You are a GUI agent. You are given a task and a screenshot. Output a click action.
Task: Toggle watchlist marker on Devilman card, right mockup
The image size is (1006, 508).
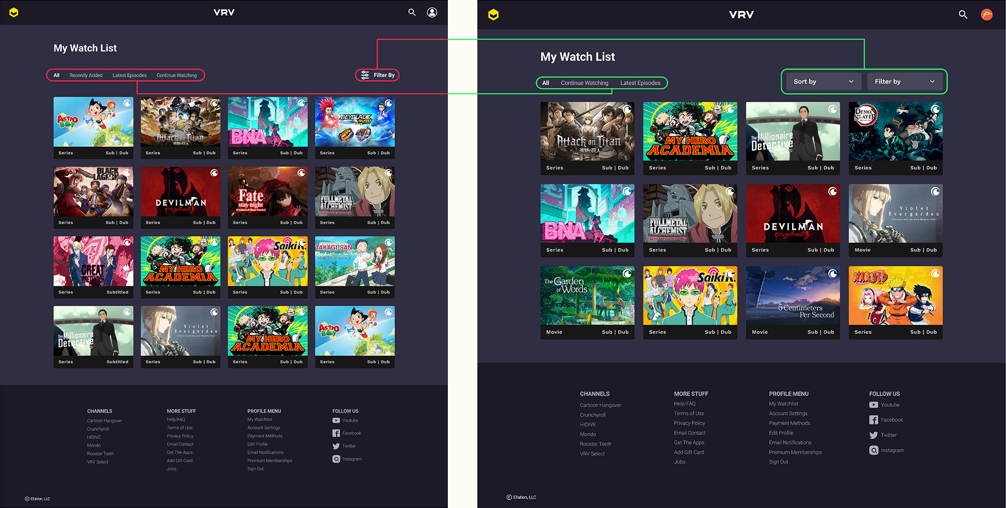[833, 191]
